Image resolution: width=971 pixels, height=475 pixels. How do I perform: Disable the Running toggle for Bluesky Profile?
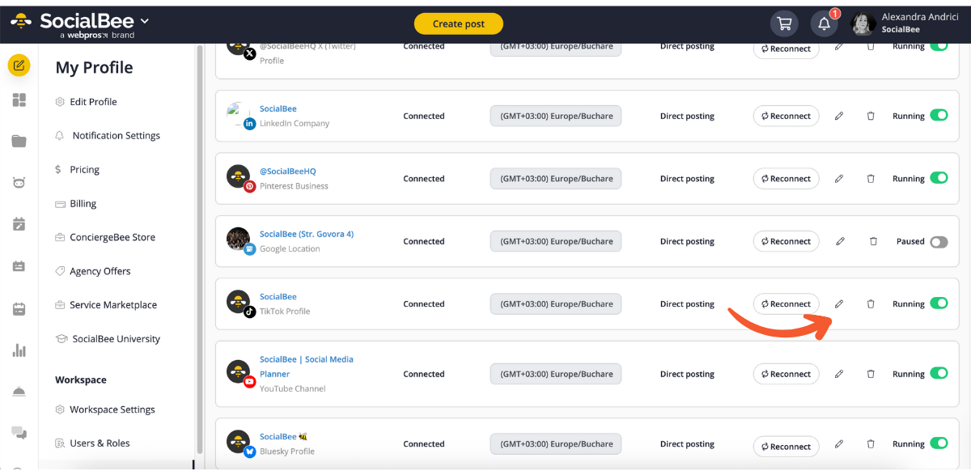click(x=939, y=443)
